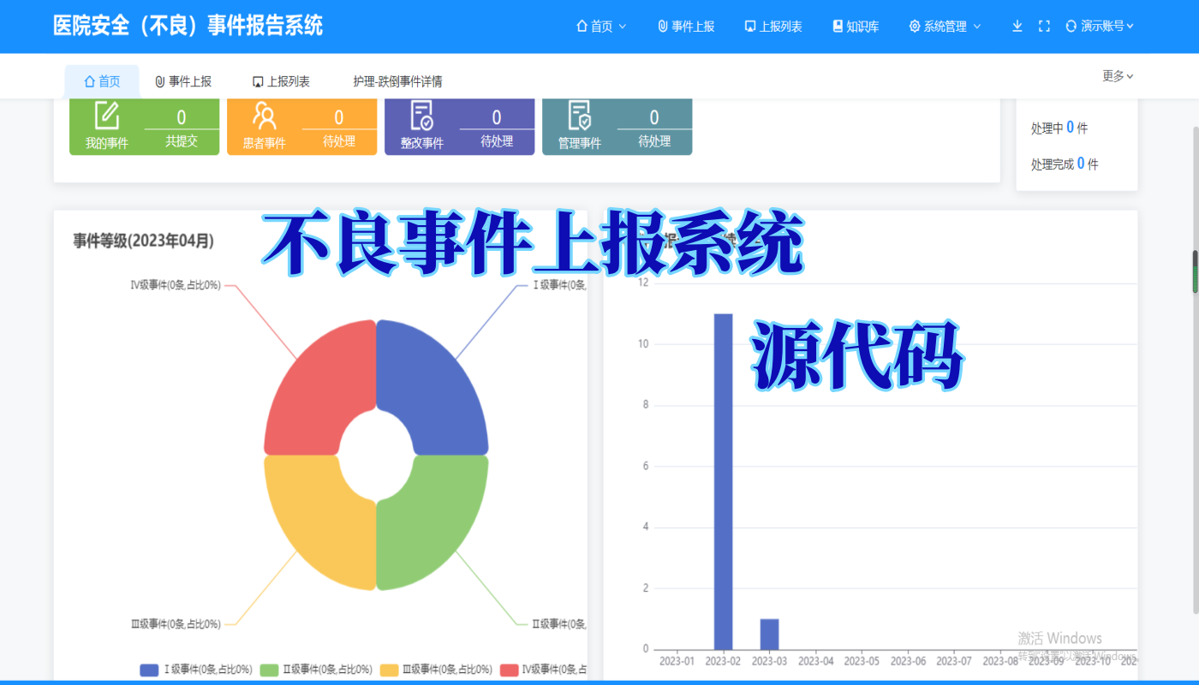Screen dimensions: 1199x685
Task: Click the 上报列表 screen icon in the top navigation
Action: click(x=750, y=27)
